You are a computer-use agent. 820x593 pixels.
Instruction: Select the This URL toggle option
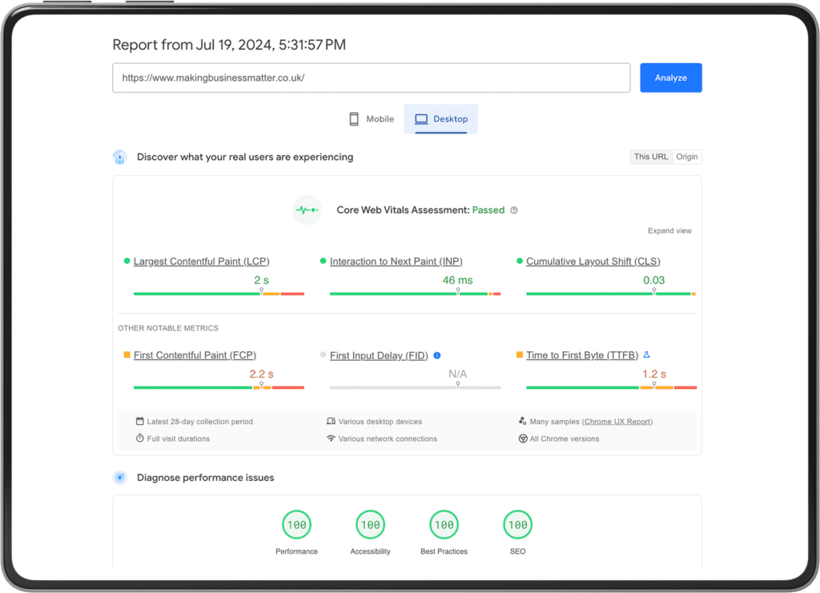(650, 157)
